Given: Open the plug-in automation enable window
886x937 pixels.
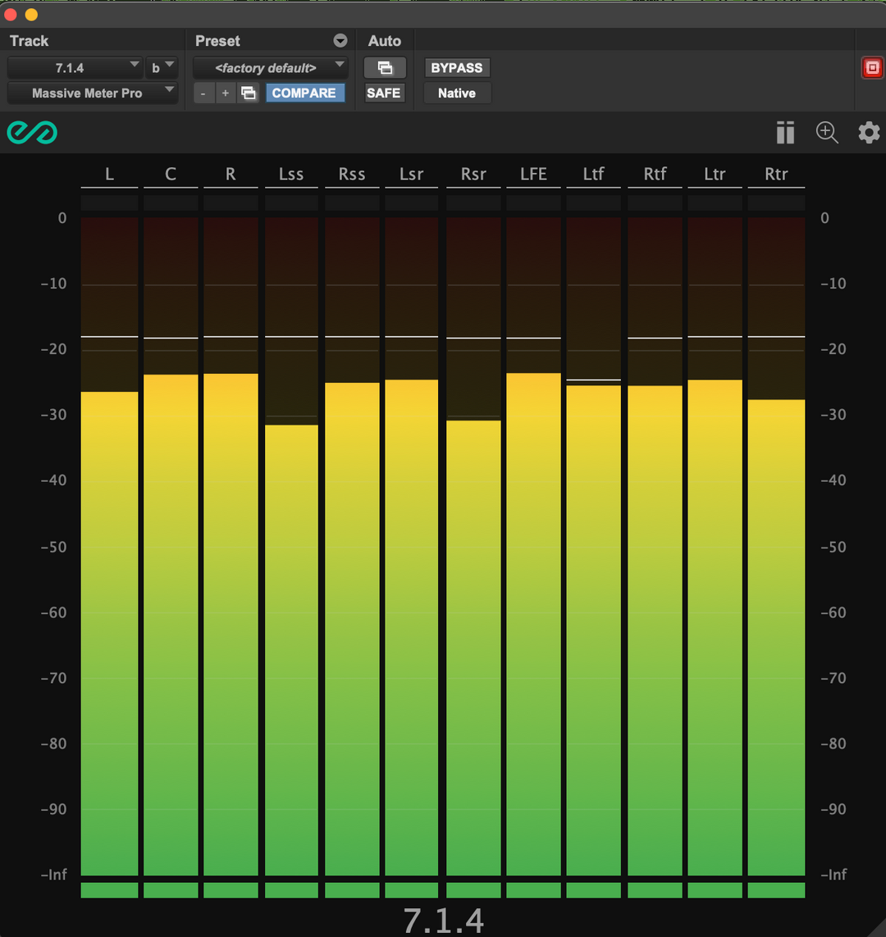Looking at the screenshot, I should point(385,68).
